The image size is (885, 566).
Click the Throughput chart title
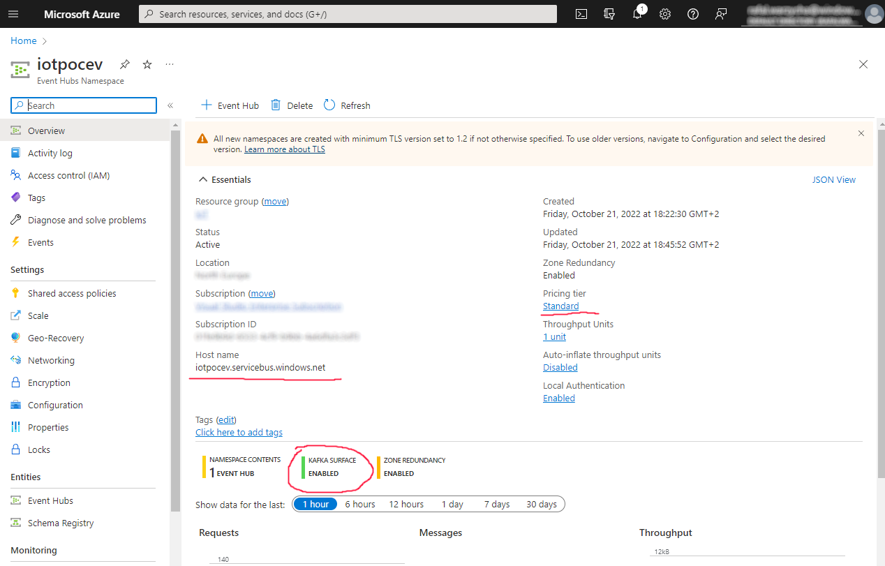665,533
